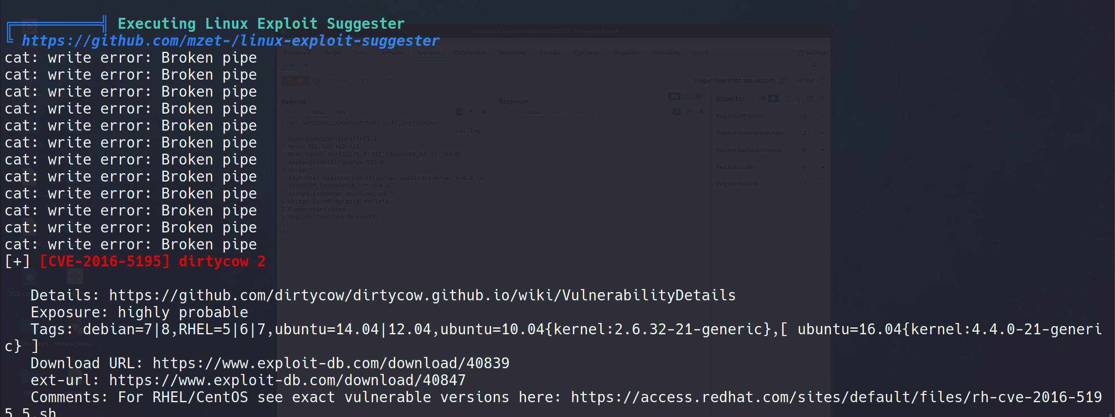Screen dimensions: 1115x417
Task: Open the linux-exploit-suggester GitHub link
Action: pos(230,41)
